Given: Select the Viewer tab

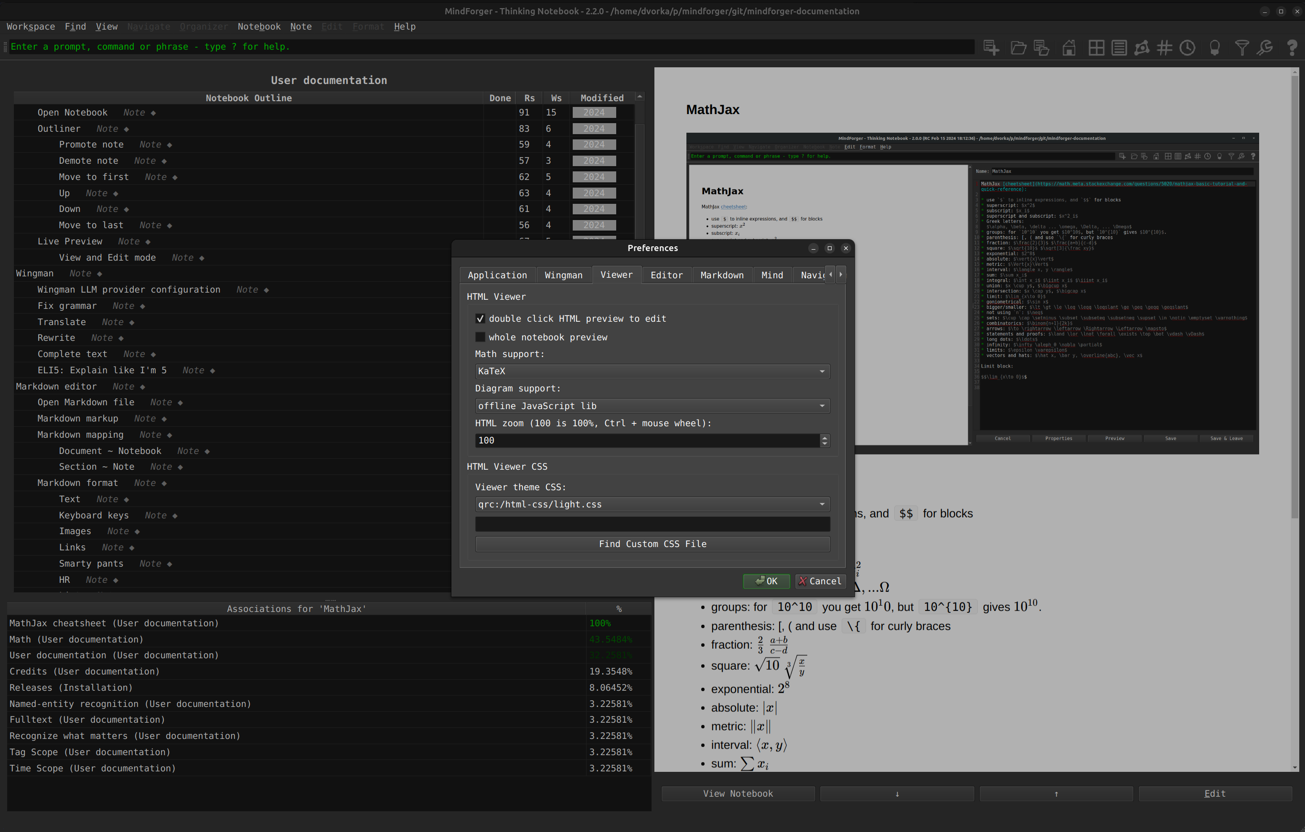Looking at the screenshot, I should tap(616, 274).
